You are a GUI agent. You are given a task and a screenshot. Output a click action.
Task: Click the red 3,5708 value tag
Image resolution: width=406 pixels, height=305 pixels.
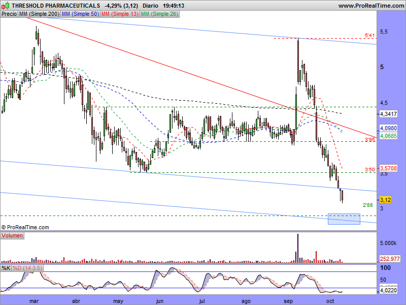(x=388, y=168)
